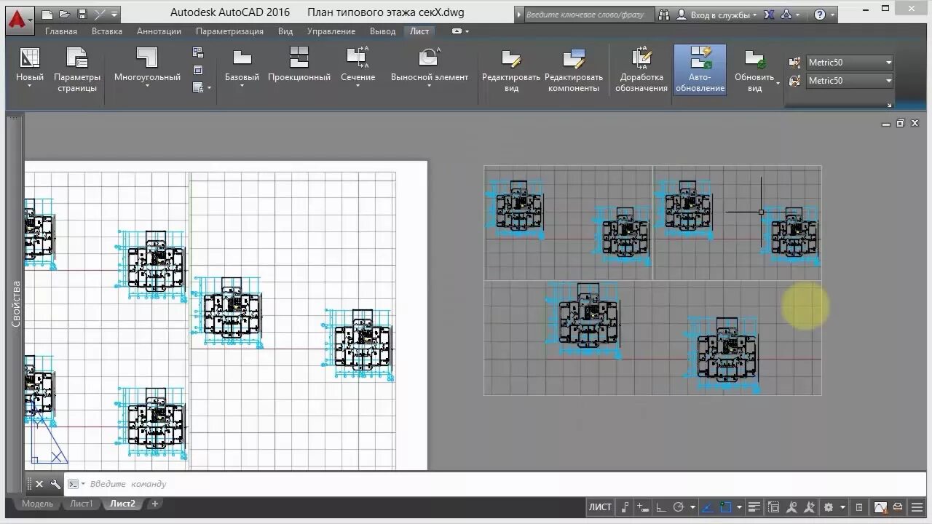Toggle ortho mode in status bar
Viewport: 932px width, 524px height.
click(660, 507)
